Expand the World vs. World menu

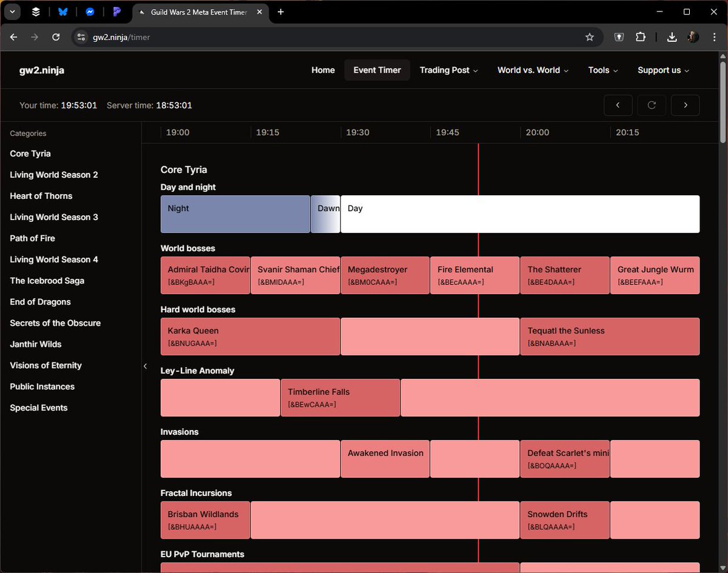(x=533, y=70)
